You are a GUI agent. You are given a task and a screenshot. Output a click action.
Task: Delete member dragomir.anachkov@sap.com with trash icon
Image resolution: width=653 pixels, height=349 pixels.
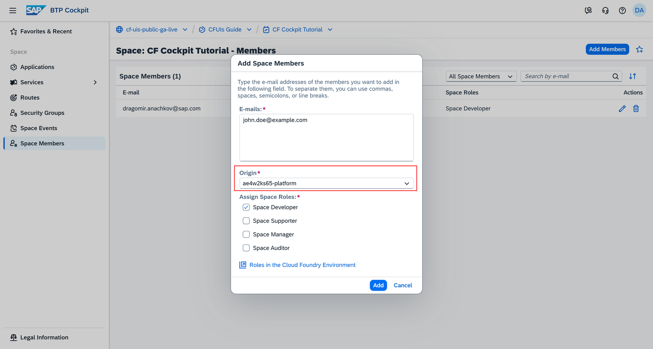(636, 109)
